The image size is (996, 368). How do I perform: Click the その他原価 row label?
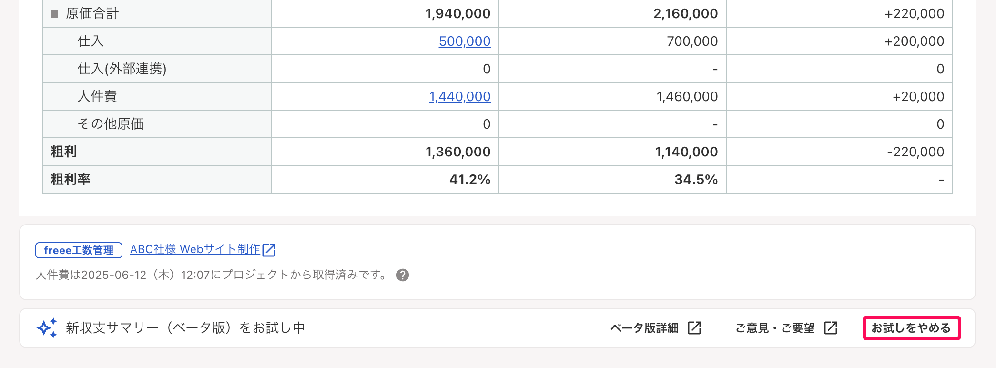point(111,124)
